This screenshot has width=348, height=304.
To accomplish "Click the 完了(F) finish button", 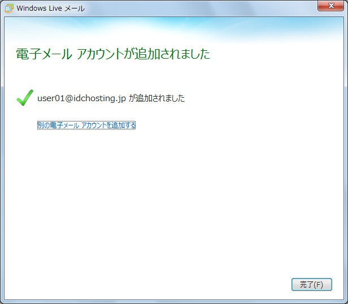I will pyautogui.click(x=312, y=284).
